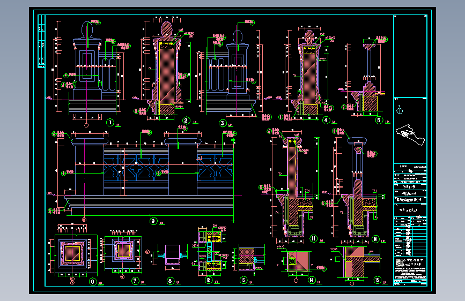Screen dimensions: 465x301
Task: Click the square pier plan in detail 6
Action: pyautogui.click(x=72, y=253)
